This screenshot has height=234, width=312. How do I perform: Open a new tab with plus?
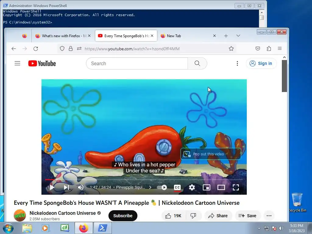point(226,36)
